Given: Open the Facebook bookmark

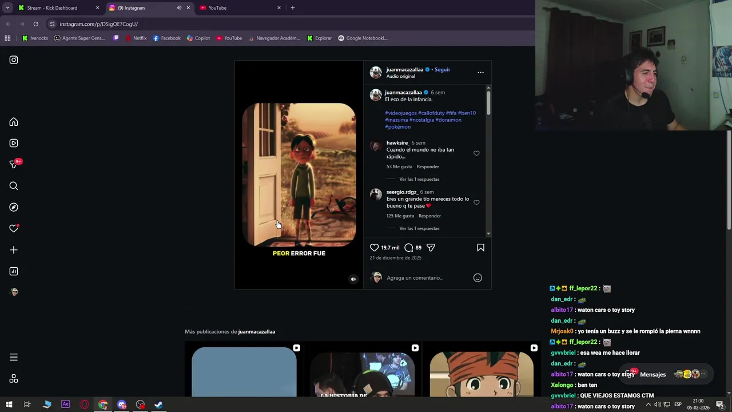Looking at the screenshot, I should (x=166, y=38).
